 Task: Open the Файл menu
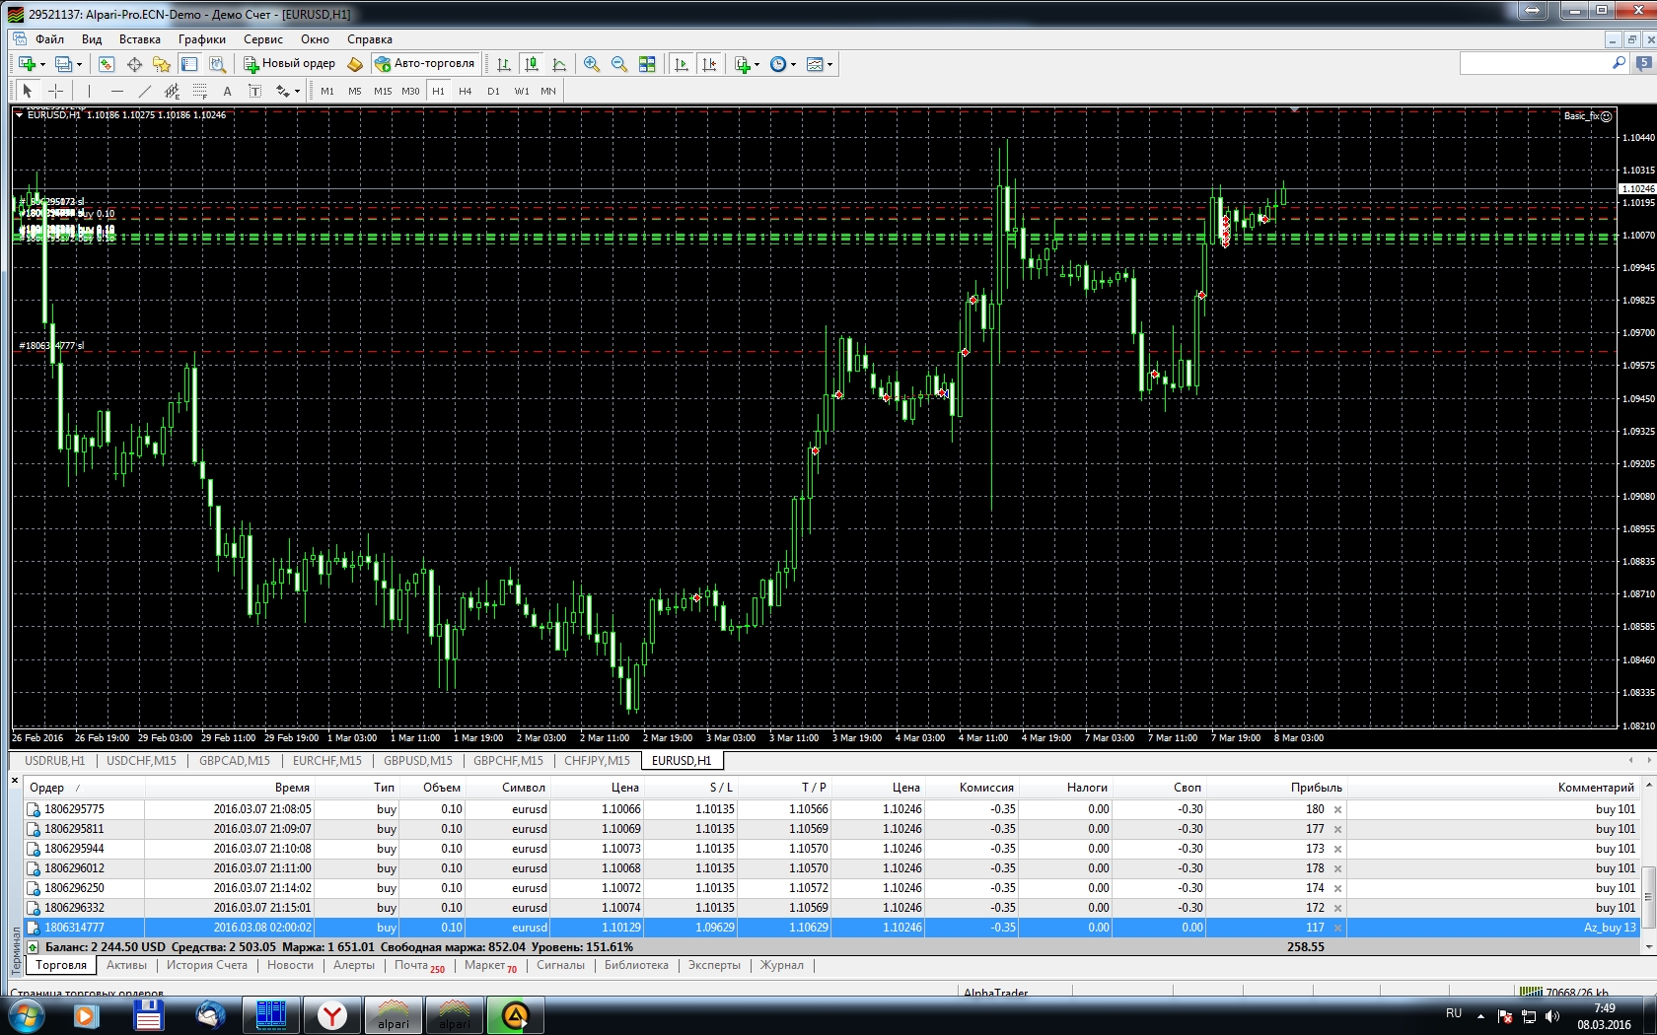pyautogui.click(x=49, y=39)
